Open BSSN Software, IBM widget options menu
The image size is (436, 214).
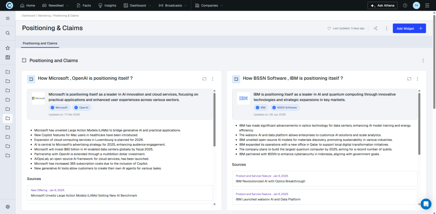417,79
